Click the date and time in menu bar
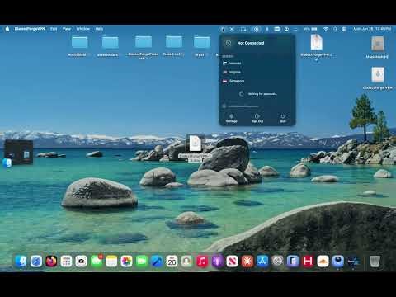Viewport: 396px width, 297px height. 372,29
